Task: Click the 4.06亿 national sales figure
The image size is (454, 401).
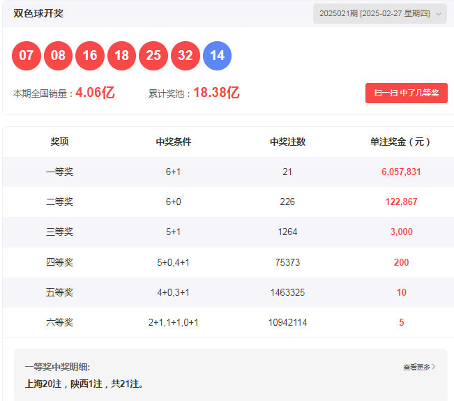Action: (95, 93)
